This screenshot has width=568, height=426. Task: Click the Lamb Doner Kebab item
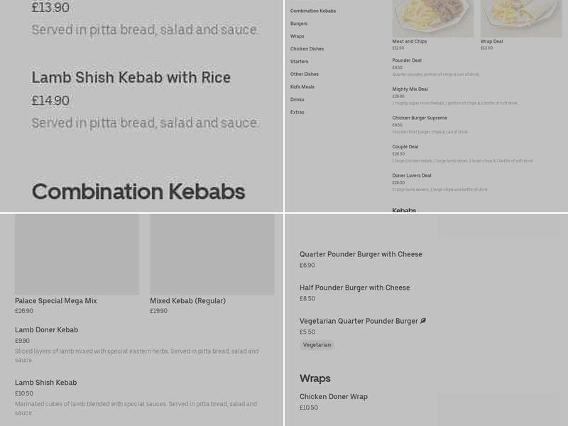tap(46, 329)
